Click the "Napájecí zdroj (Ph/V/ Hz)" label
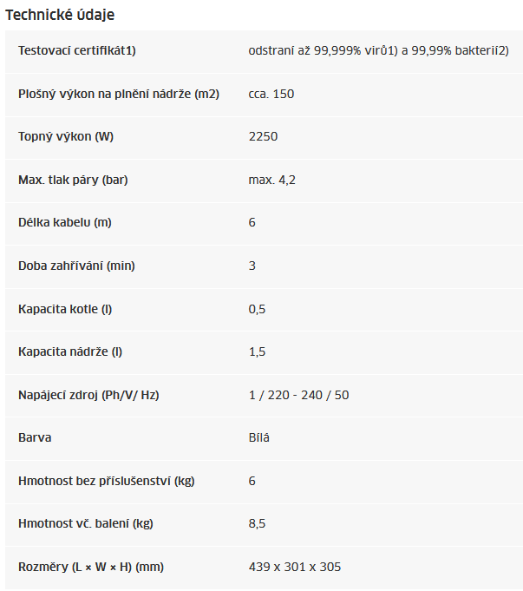 click(88, 395)
